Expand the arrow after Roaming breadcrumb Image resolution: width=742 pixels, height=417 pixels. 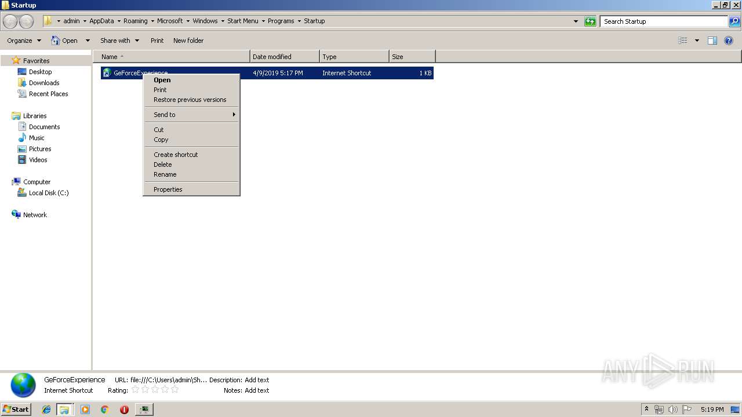pos(153,21)
